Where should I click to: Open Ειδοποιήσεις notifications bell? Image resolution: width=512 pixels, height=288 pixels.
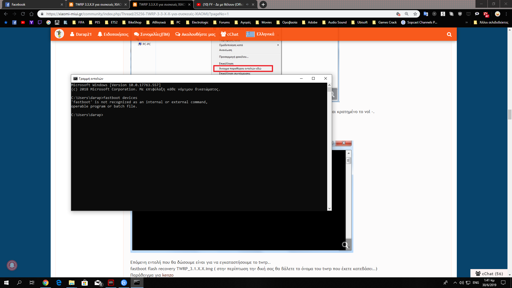click(113, 34)
